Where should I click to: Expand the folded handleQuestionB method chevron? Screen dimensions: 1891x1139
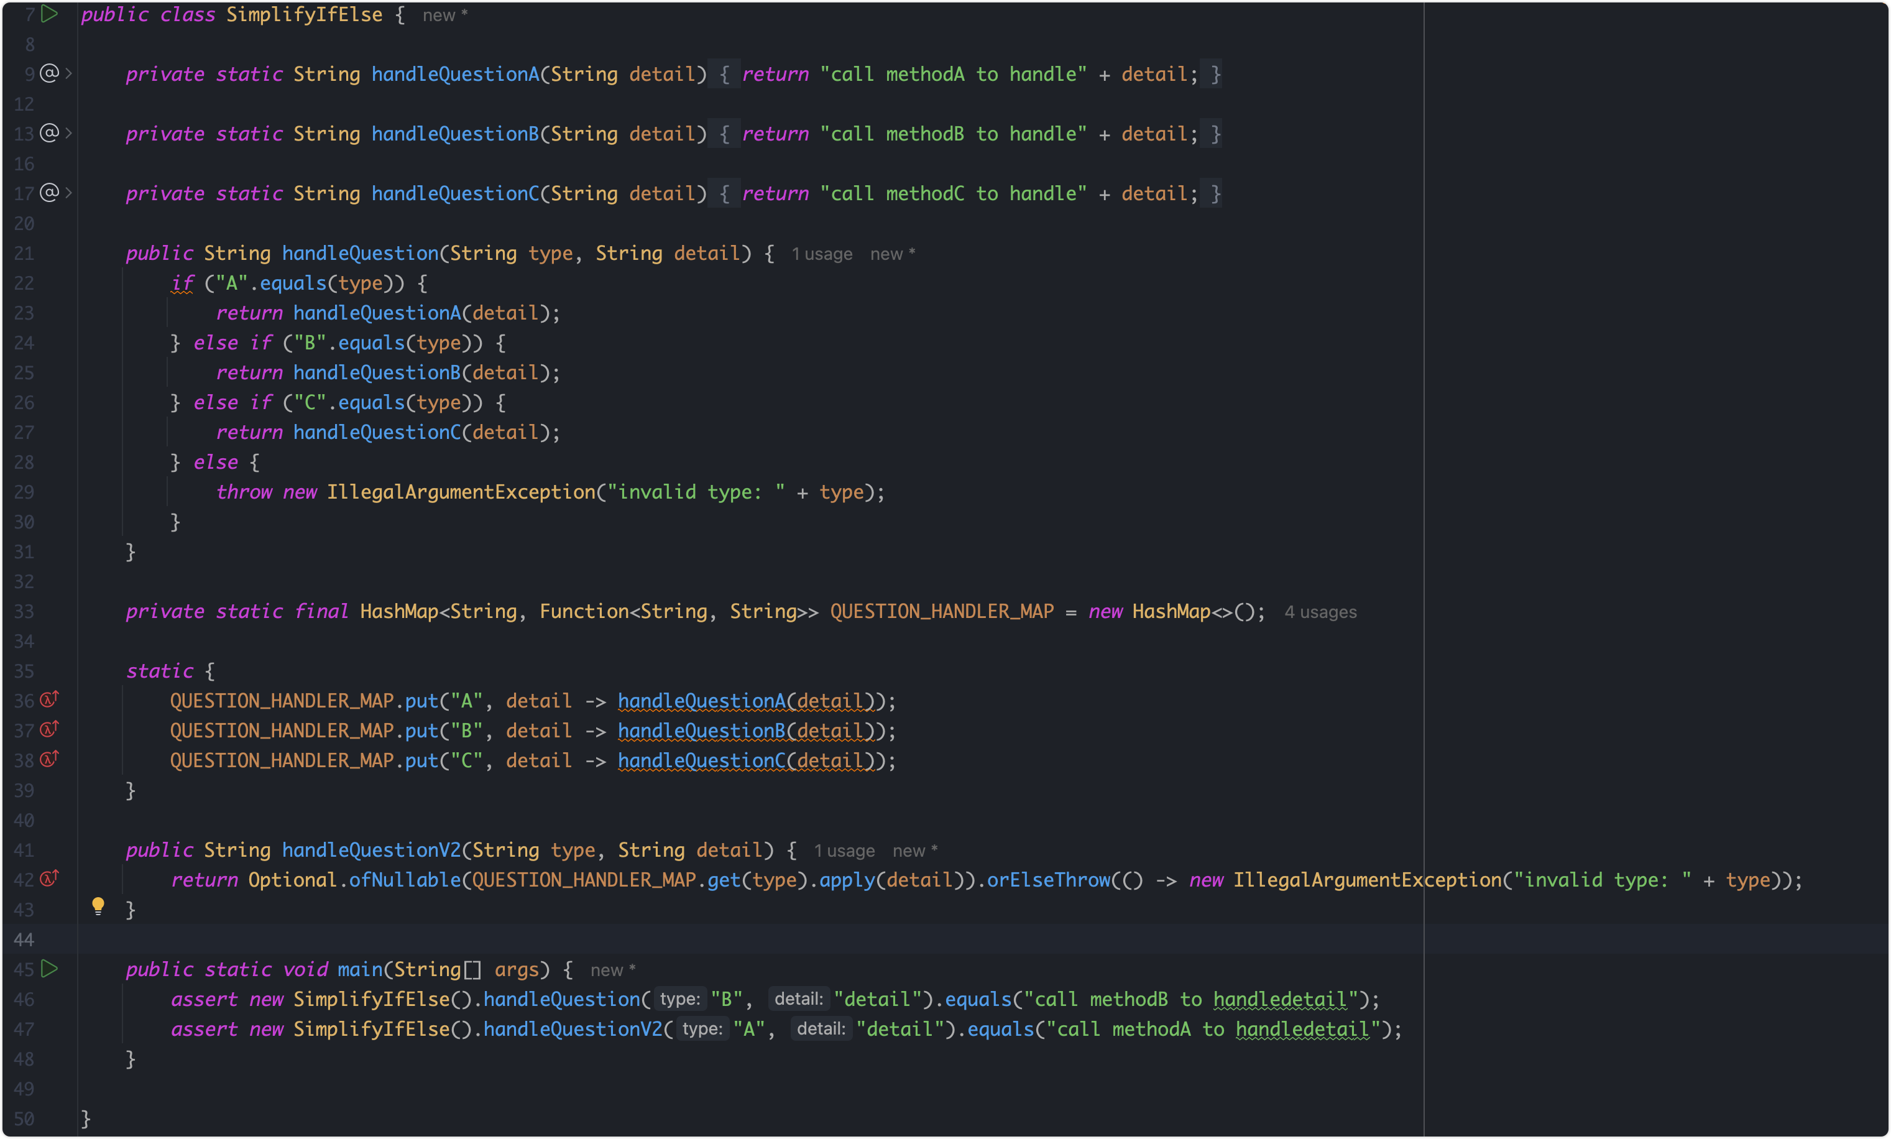coord(69,133)
